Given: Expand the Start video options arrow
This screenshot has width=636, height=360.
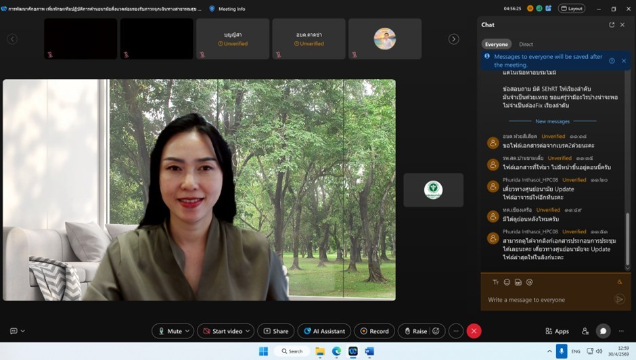Looking at the screenshot, I should (x=248, y=331).
